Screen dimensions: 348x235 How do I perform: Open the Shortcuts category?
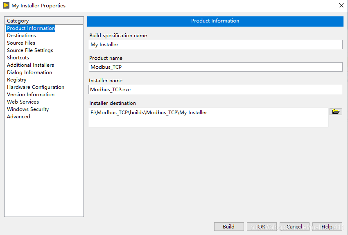tap(18, 57)
